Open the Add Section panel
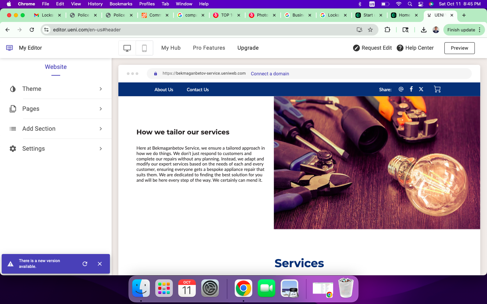Screen dimensions: 487x304 coord(56,129)
